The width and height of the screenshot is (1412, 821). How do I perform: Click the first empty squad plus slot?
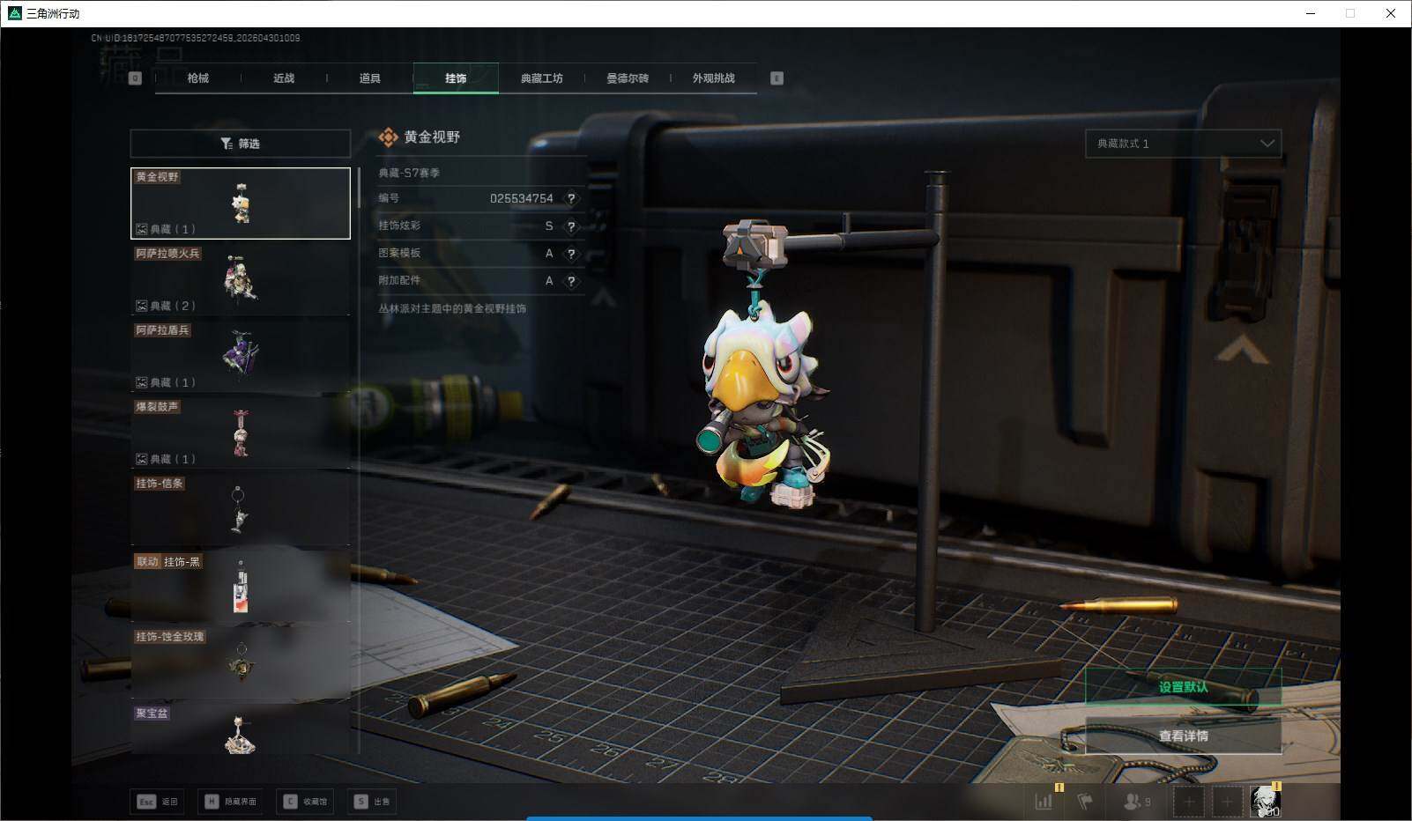(1188, 802)
